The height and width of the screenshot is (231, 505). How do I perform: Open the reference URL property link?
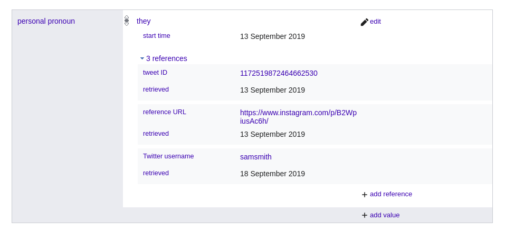click(164, 112)
